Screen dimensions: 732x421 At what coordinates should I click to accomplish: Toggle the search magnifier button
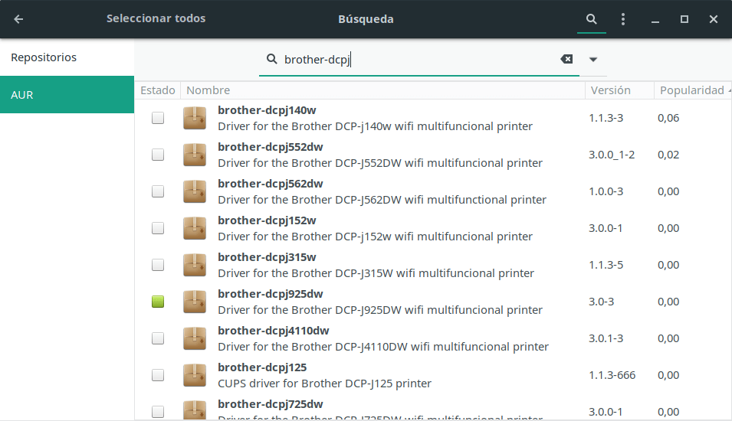pyautogui.click(x=591, y=19)
